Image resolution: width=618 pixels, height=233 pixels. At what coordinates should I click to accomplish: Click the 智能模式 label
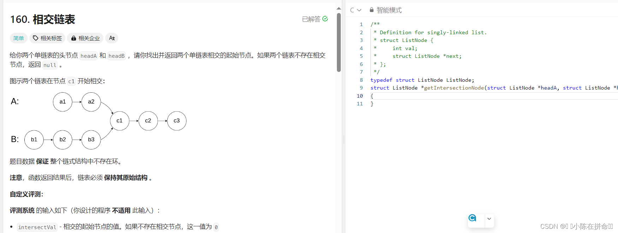389,10
